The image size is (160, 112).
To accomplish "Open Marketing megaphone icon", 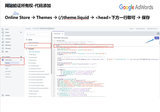I will coord(3,45).
